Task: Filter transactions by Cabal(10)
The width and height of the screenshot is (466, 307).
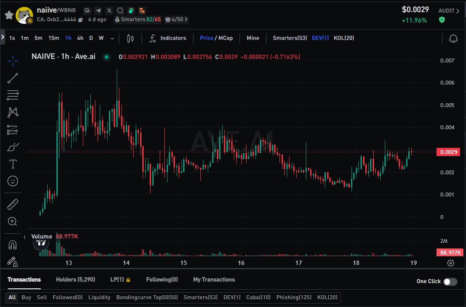Action: (x=258, y=297)
